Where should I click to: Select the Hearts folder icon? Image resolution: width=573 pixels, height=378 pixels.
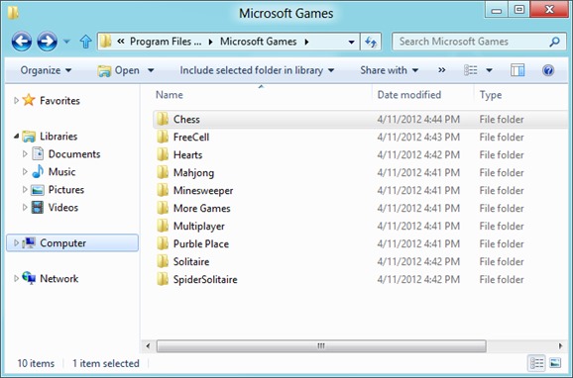click(163, 154)
